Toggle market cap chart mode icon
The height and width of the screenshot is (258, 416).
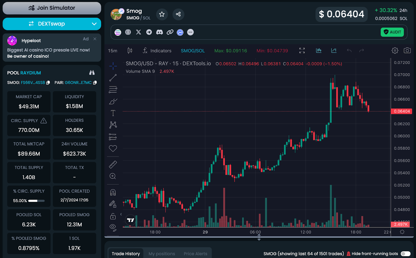point(334,50)
